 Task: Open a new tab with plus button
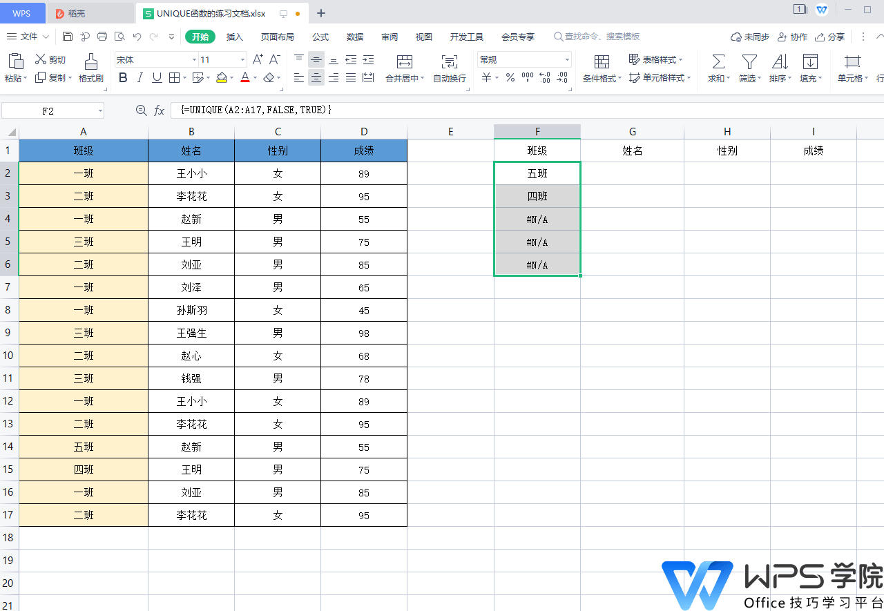tap(321, 13)
